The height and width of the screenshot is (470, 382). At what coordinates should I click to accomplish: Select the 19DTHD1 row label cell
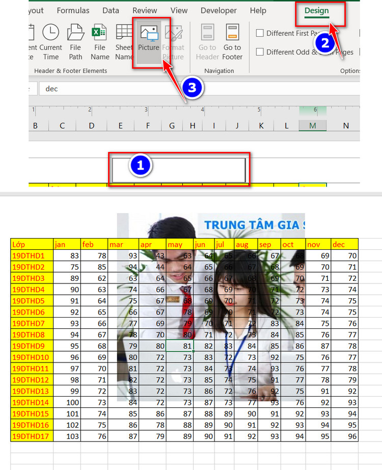coord(32,256)
